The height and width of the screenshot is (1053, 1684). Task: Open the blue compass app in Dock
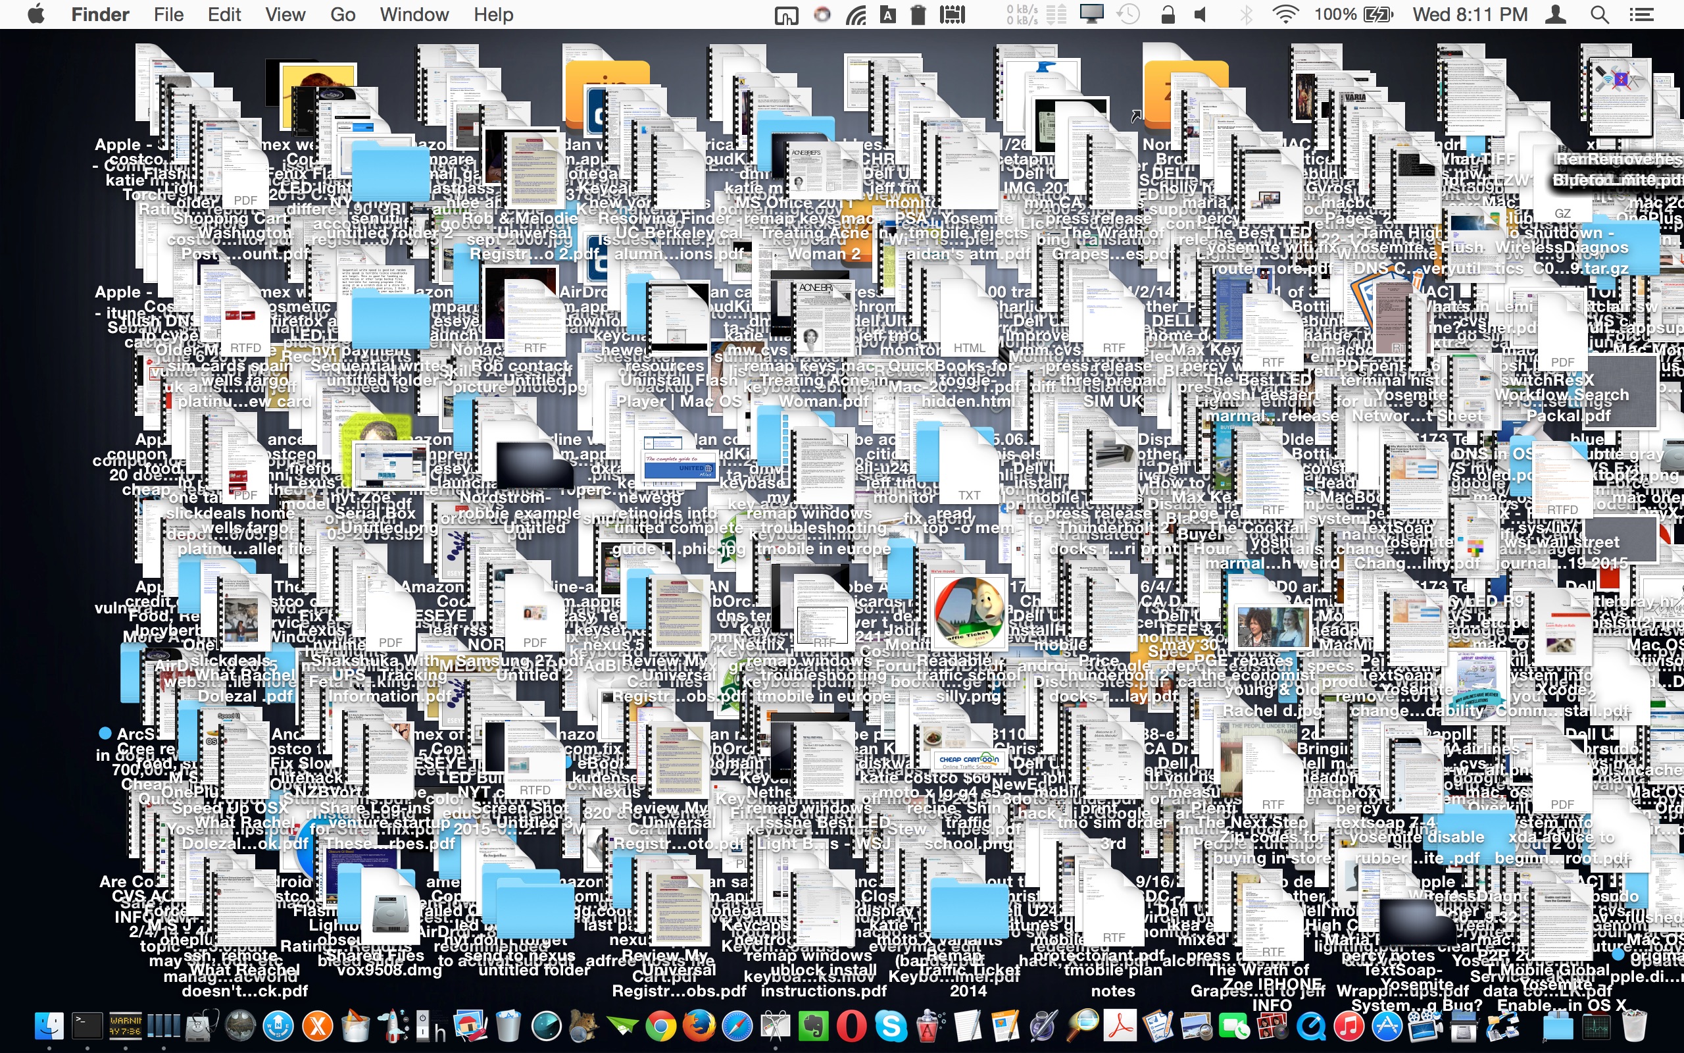pyautogui.click(x=279, y=1026)
